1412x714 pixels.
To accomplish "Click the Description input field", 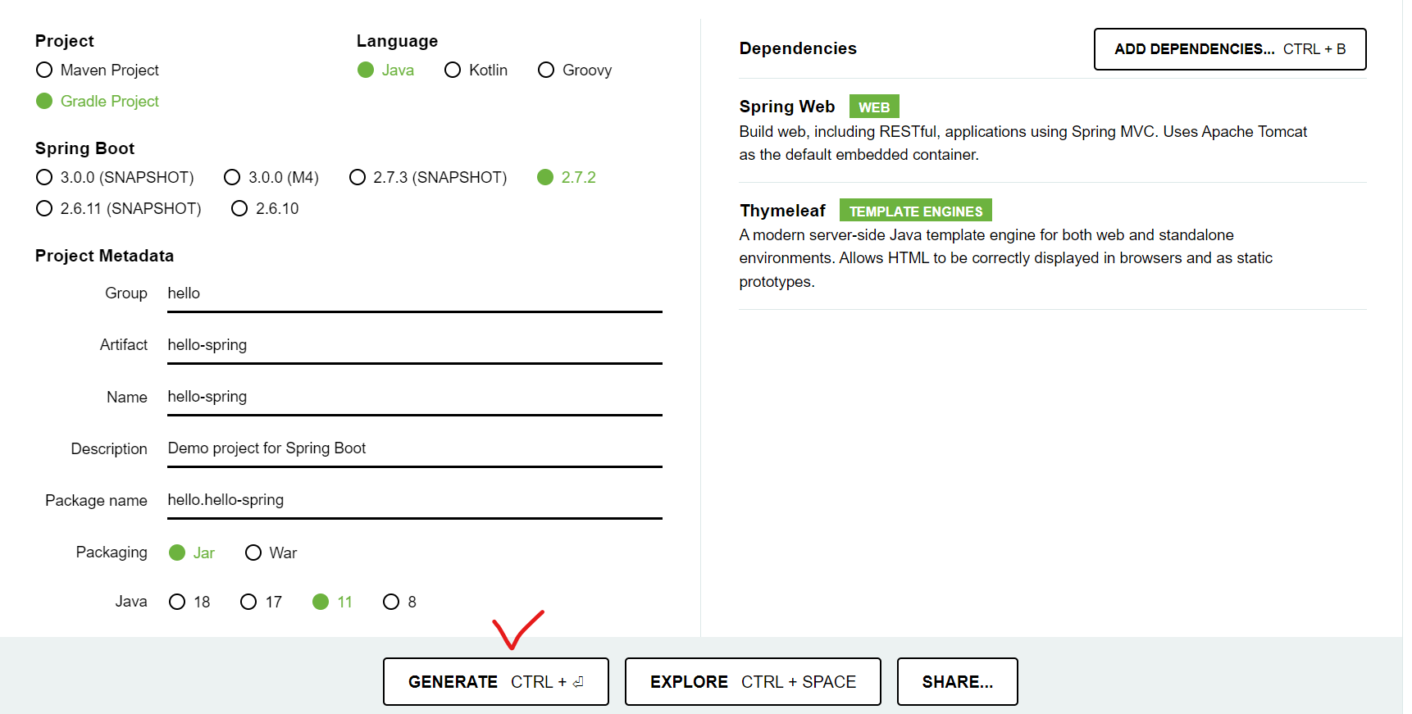I will pyautogui.click(x=415, y=448).
